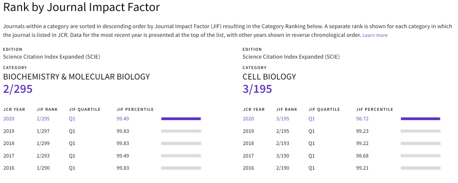
Task: Click the Rank by Journal Impact Factor title
Action: [x=81, y=8]
